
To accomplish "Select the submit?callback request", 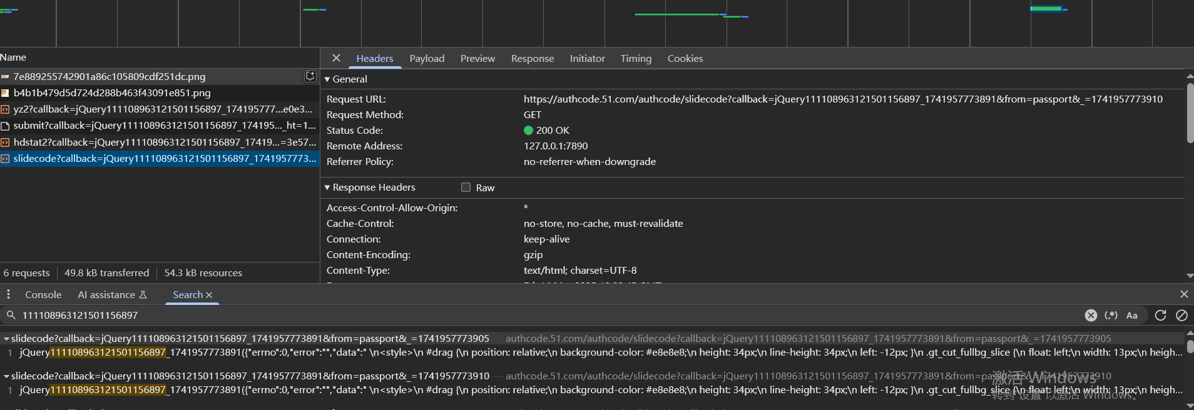I will [164, 126].
